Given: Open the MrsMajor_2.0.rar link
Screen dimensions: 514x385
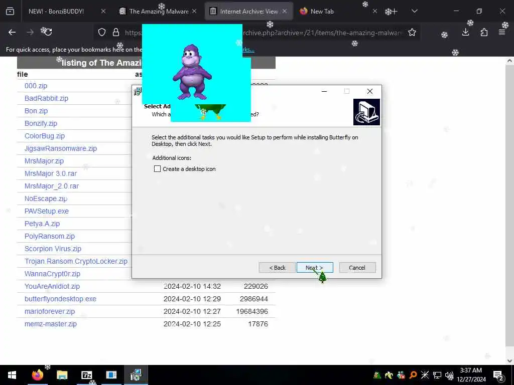Looking at the screenshot, I should pyautogui.click(x=52, y=186).
